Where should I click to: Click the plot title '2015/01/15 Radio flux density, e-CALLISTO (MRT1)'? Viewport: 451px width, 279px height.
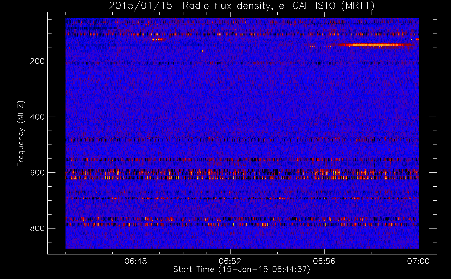coord(242,6)
